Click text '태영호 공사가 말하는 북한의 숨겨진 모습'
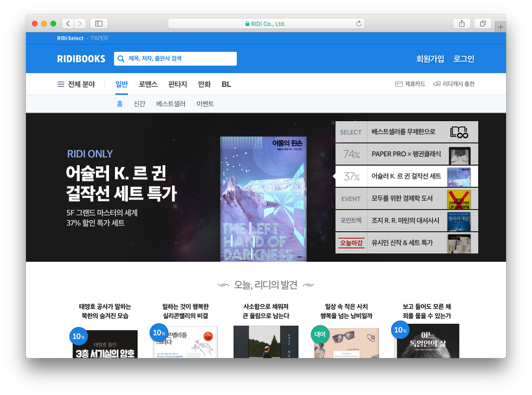 pyautogui.click(x=105, y=311)
